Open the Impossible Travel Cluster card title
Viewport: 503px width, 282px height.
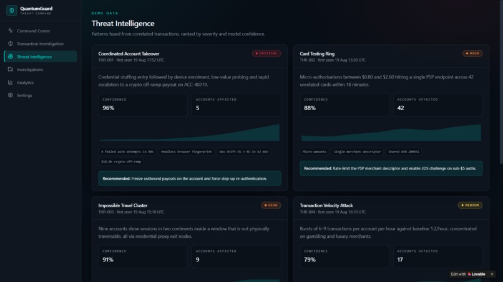point(123,205)
